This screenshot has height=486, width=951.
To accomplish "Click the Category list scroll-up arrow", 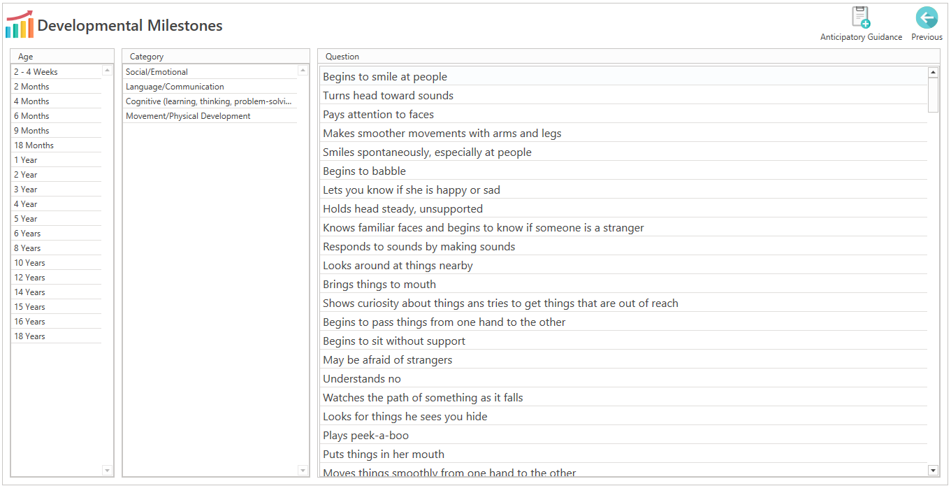I will point(303,71).
